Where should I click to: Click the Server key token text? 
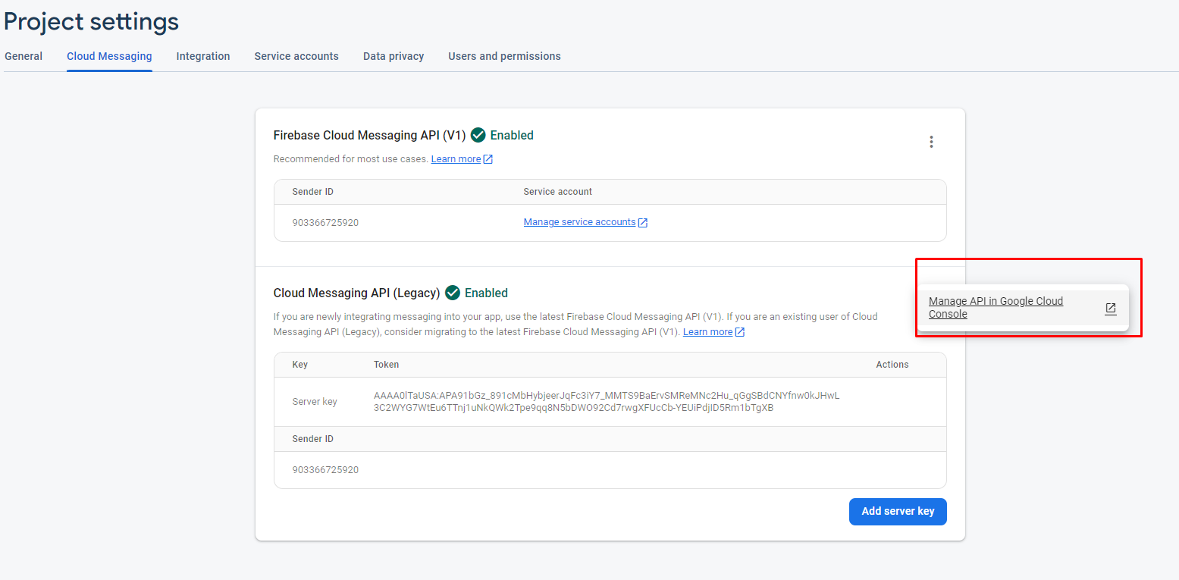607,401
